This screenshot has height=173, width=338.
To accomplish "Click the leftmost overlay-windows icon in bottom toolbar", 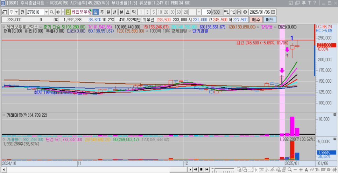I will click(239, 170).
